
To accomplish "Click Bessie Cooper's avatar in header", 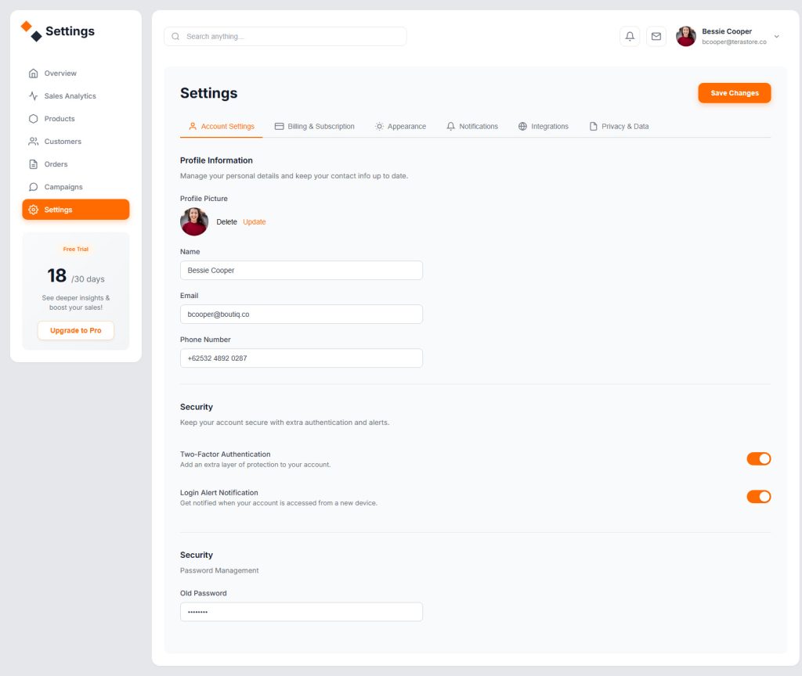I will point(686,36).
